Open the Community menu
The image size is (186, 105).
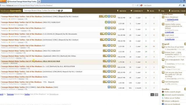[137, 11]
